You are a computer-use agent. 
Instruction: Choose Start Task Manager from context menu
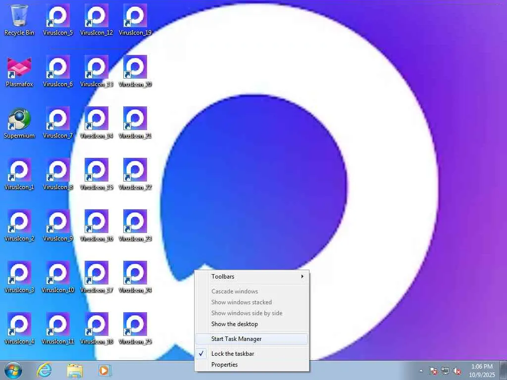tap(252, 338)
